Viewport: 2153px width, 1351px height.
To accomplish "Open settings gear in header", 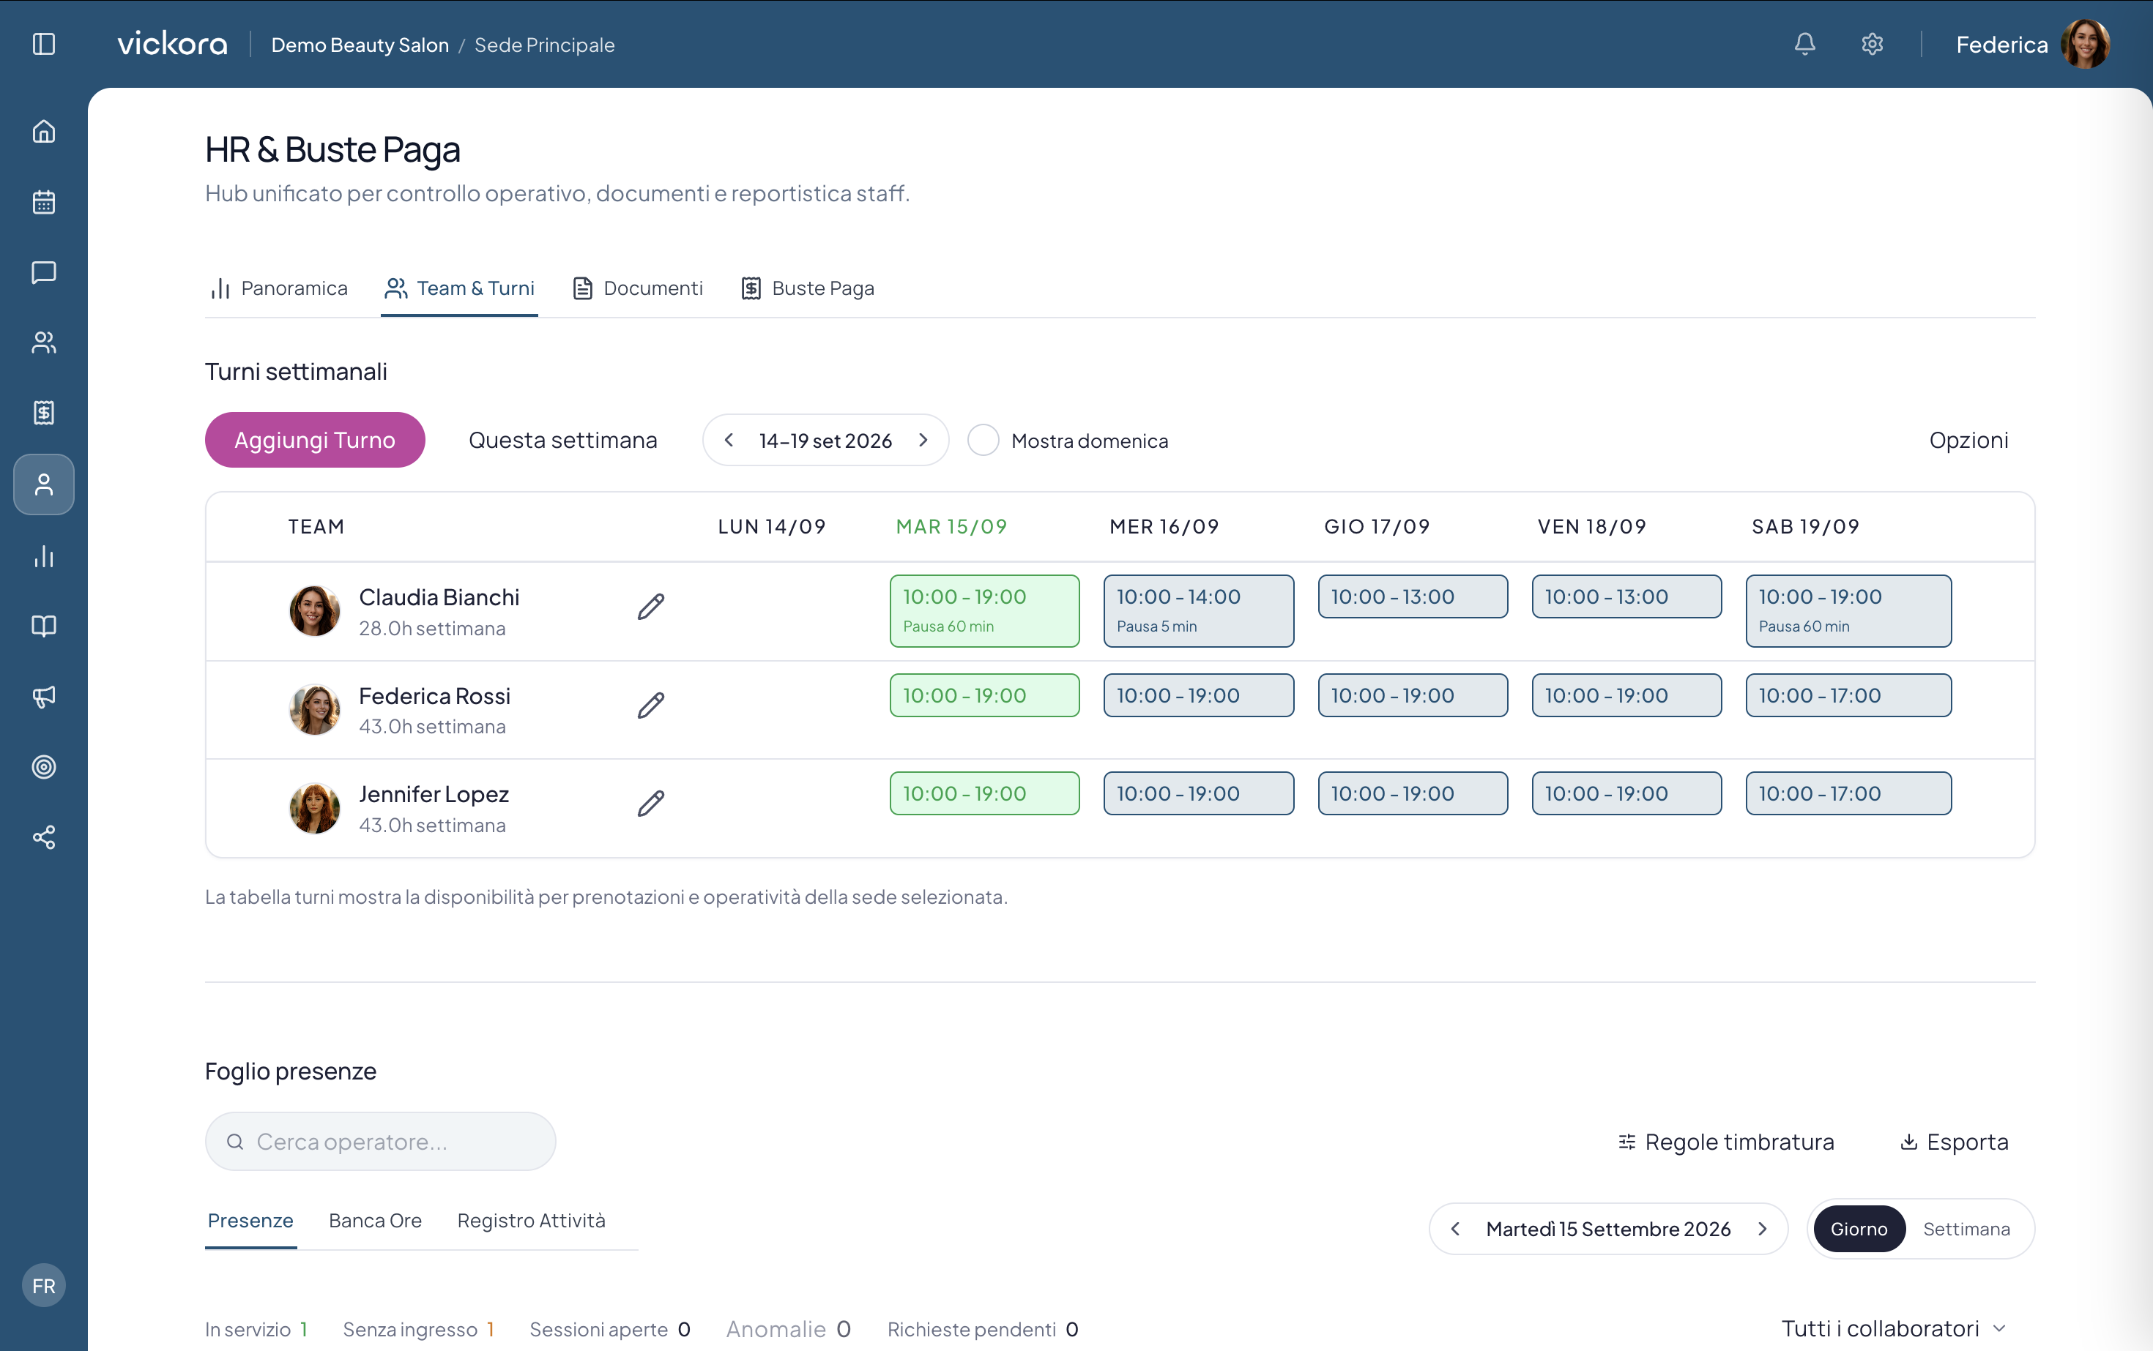I will (x=1873, y=44).
